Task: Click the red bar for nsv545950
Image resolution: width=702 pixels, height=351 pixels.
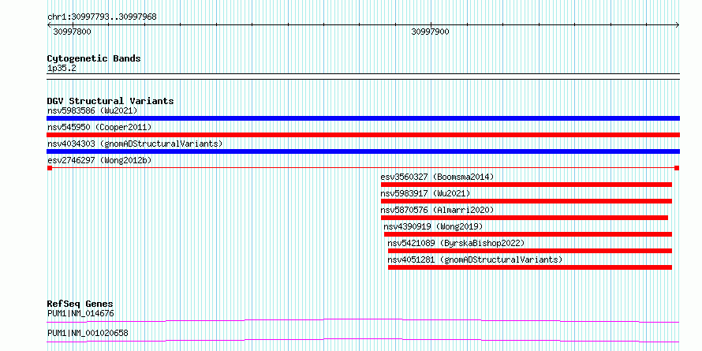Action: pos(363,135)
